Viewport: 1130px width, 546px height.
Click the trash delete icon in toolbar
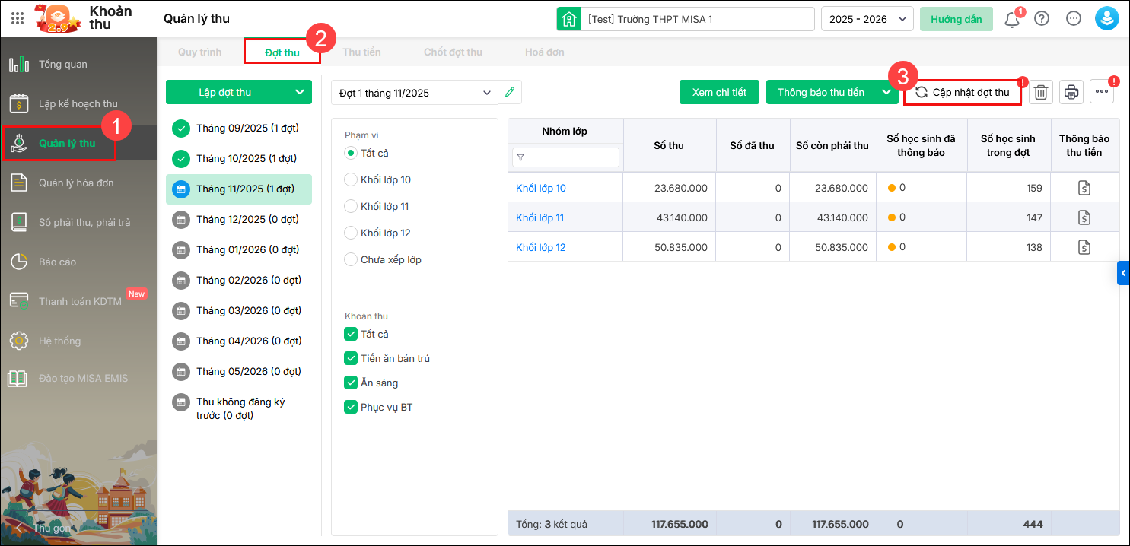[1041, 93]
